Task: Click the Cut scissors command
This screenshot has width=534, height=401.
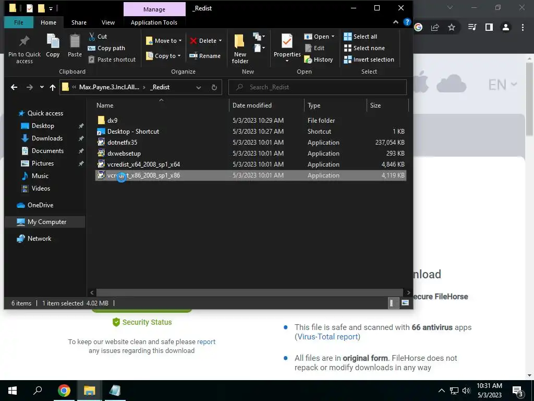Action: [98, 37]
